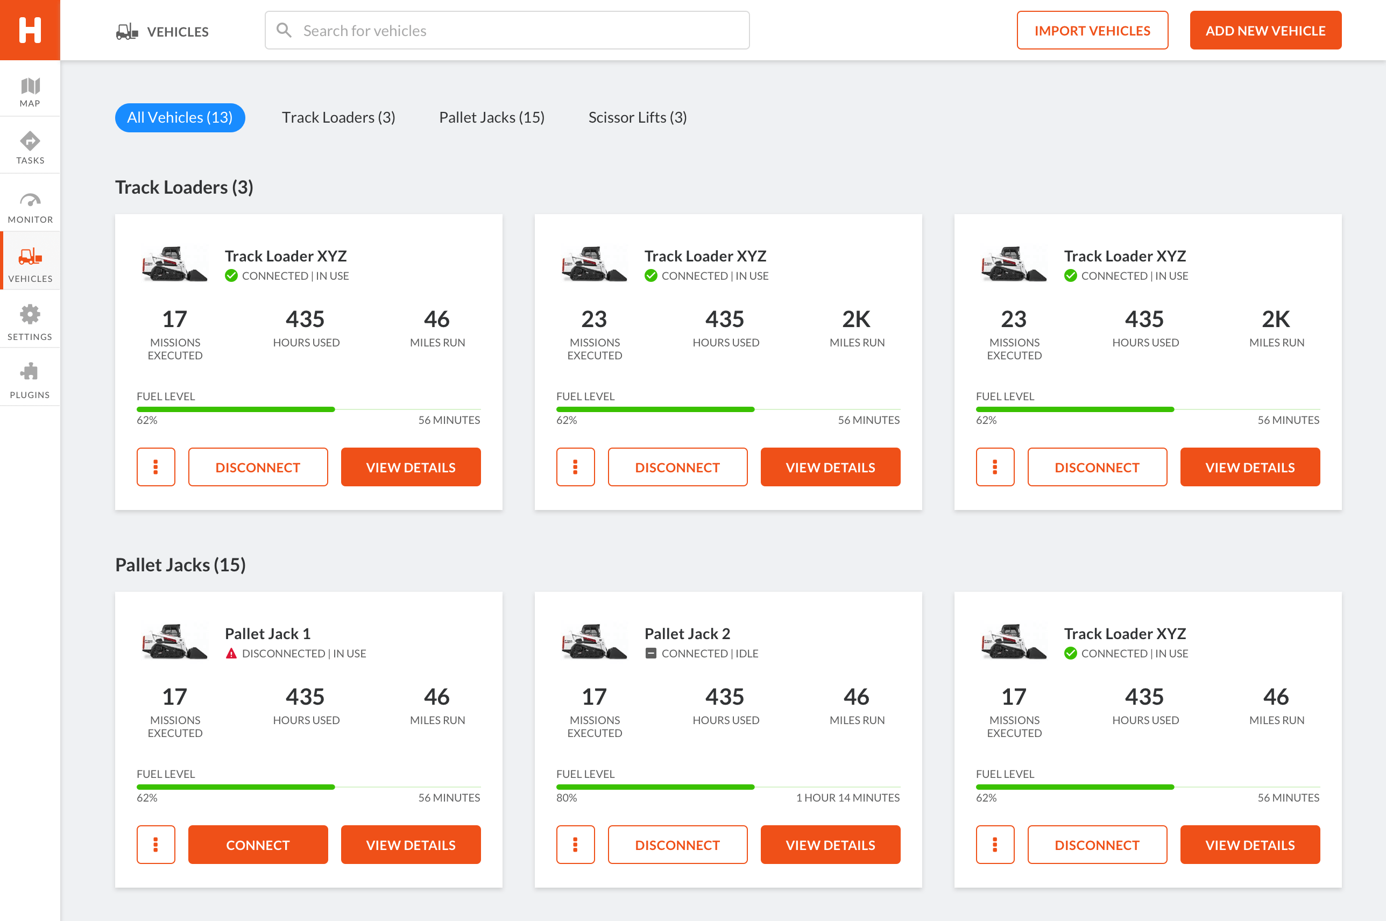
Task: Switch to Track Loaders (3) tab
Action: click(x=338, y=117)
